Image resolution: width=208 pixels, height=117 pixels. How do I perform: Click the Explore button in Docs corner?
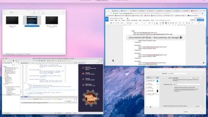point(203,63)
